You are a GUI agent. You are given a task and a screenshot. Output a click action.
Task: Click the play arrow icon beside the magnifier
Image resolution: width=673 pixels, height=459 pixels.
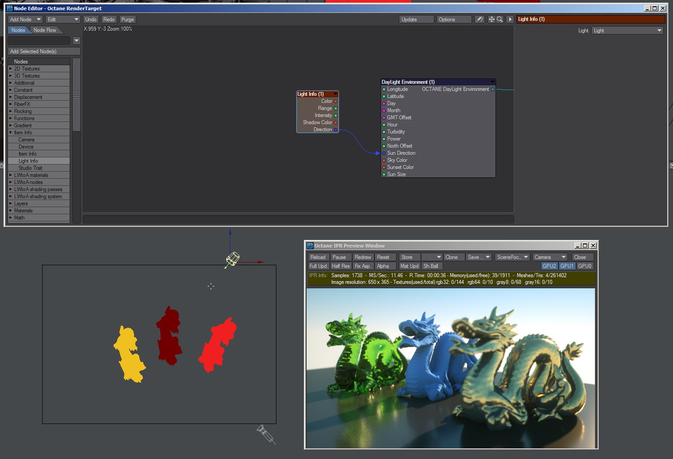click(510, 20)
